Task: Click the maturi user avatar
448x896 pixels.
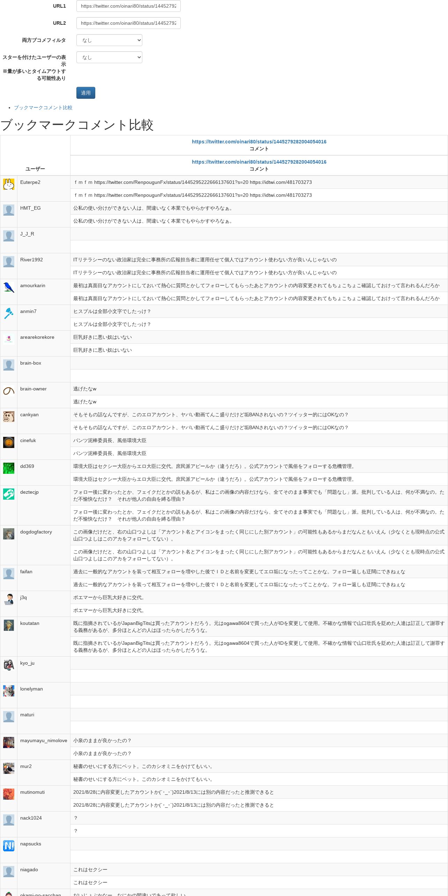Action: [x=9, y=717]
